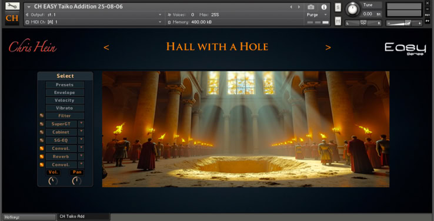Open the SG-EQ slot dropdown arrow
This screenshot has height=221, width=434.
[x=81, y=140]
